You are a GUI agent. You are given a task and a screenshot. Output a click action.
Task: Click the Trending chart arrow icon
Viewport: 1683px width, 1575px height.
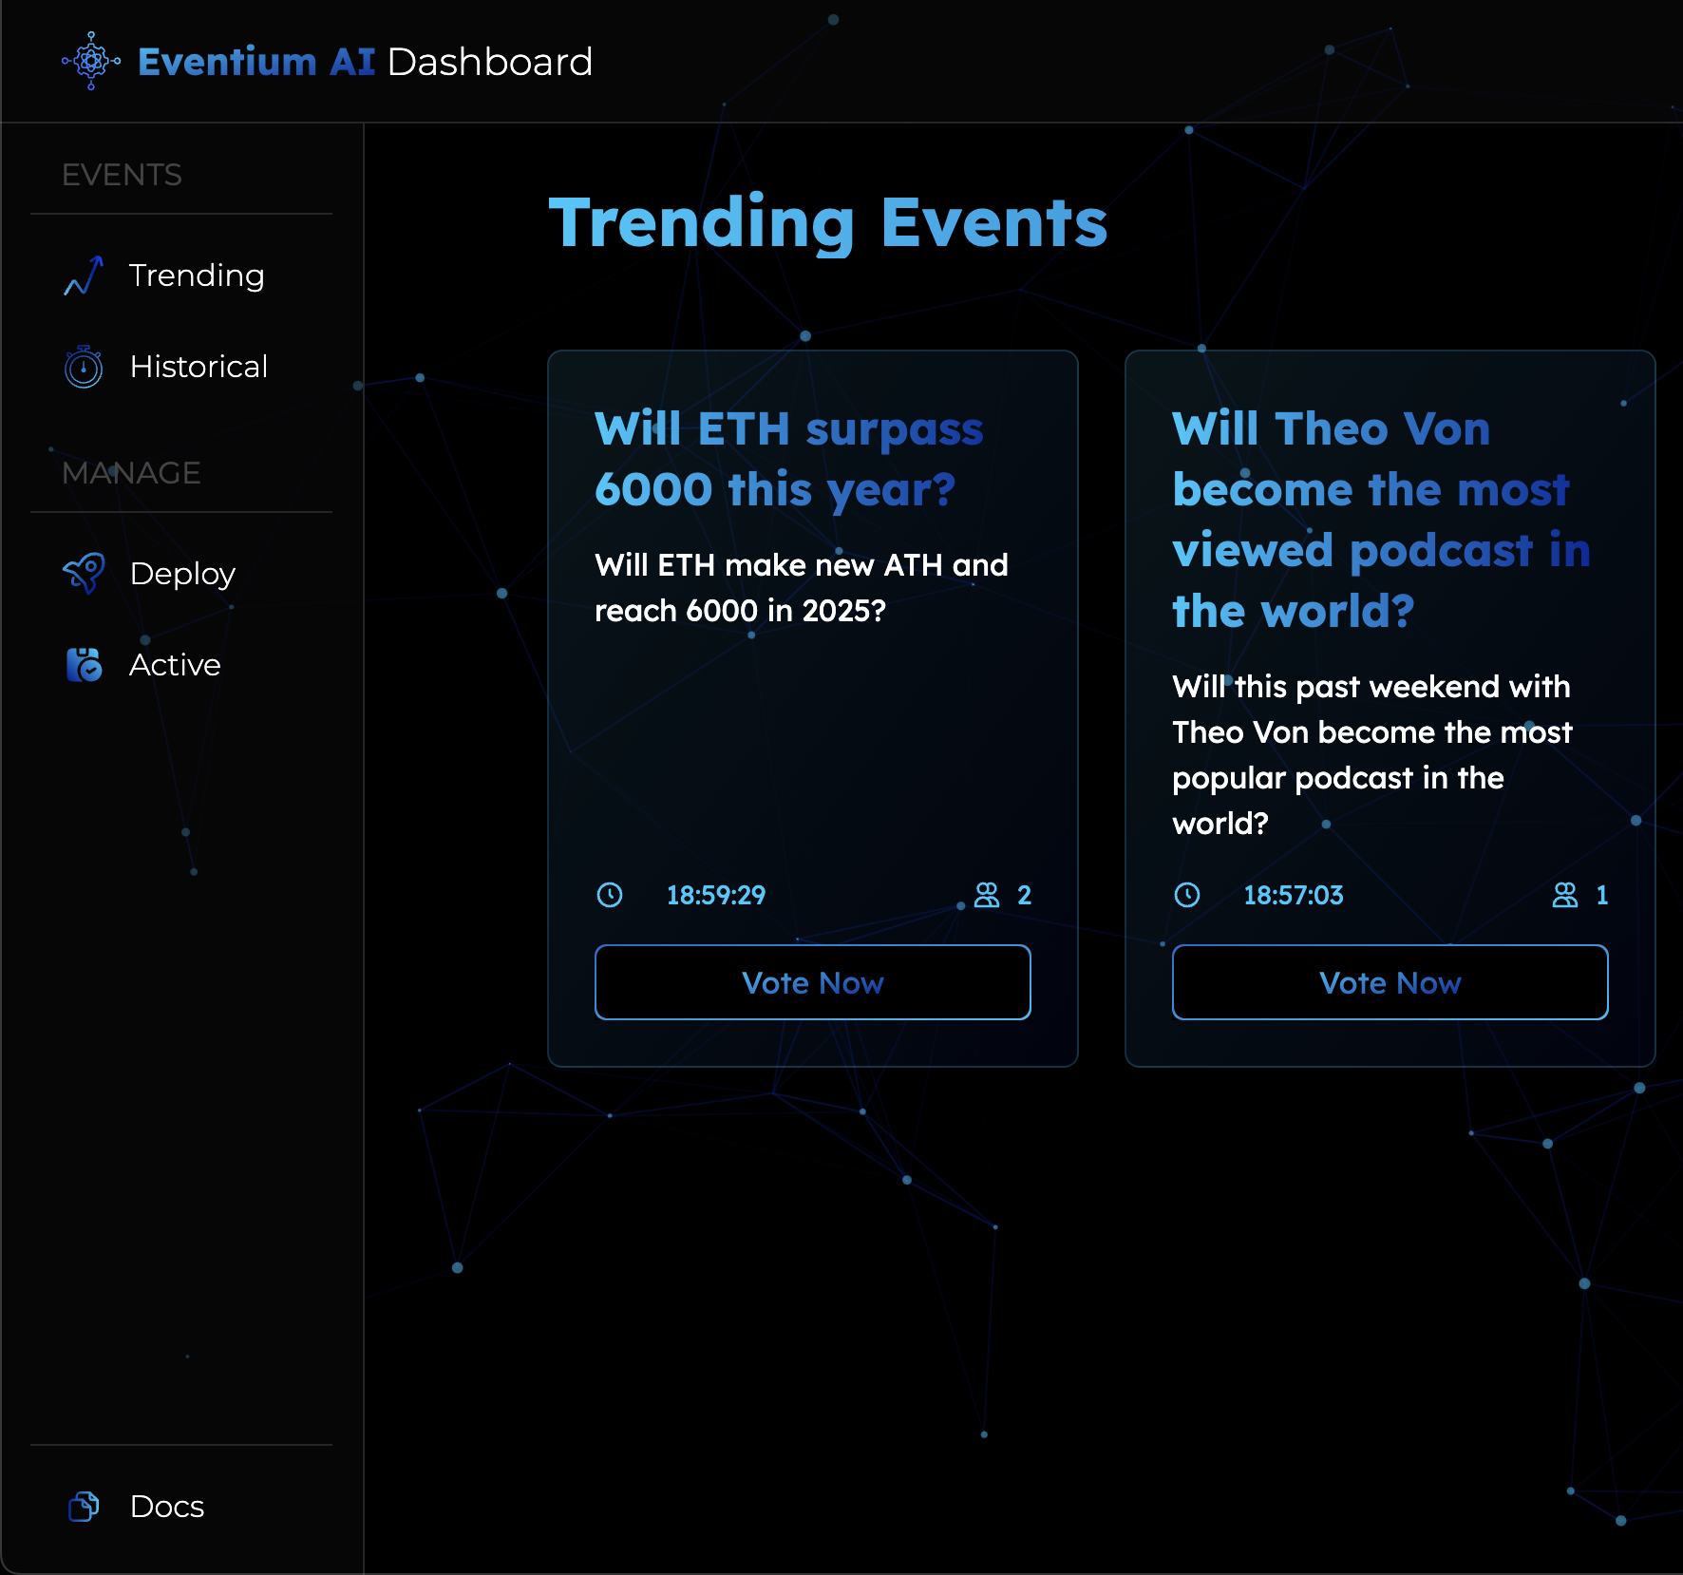[x=84, y=275]
